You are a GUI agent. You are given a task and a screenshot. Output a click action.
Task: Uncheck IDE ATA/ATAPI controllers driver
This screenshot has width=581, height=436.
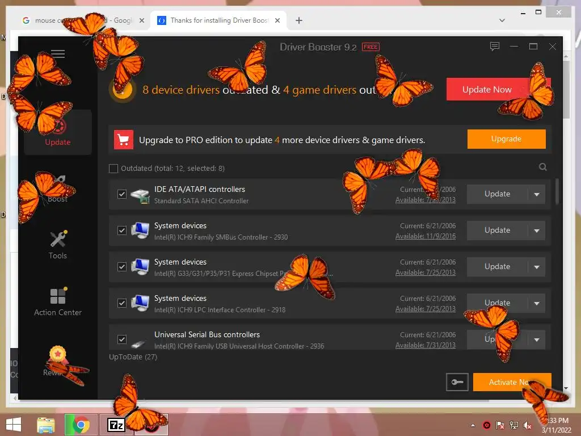122,194
